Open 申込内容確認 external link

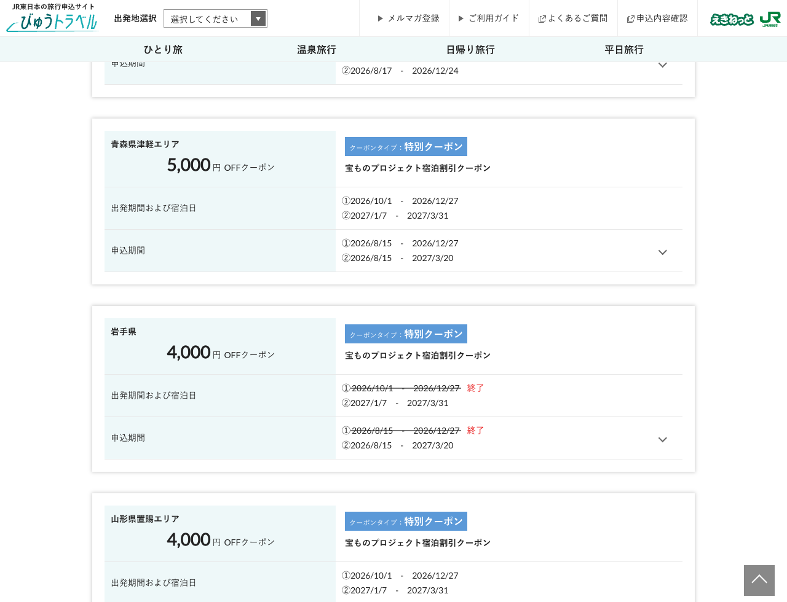[x=657, y=18]
